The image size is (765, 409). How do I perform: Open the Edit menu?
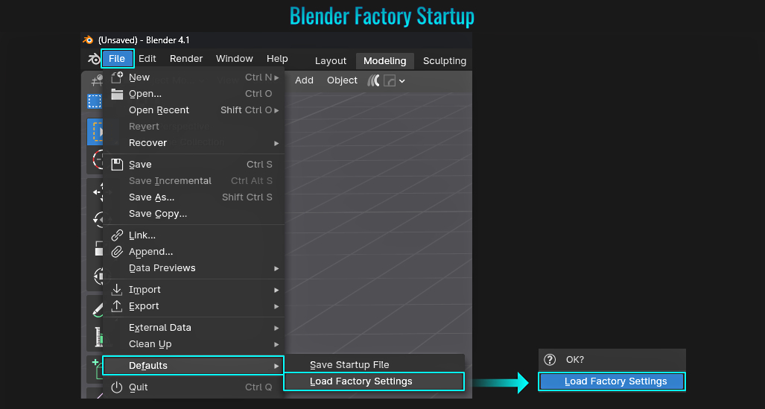pyautogui.click(x=147, y=59)
